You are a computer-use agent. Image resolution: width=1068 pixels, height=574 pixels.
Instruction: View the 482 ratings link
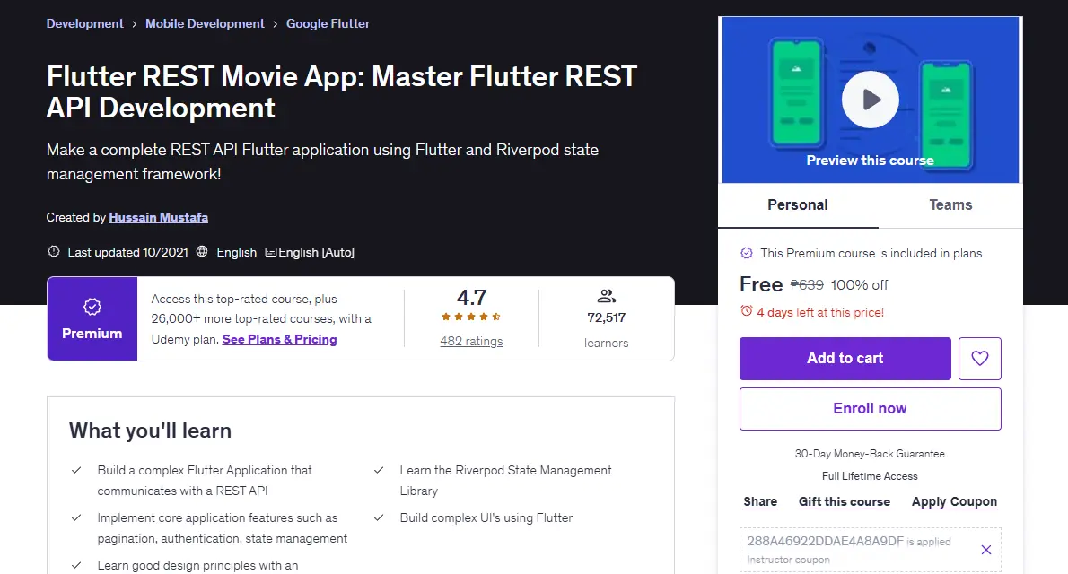(471, 341)
